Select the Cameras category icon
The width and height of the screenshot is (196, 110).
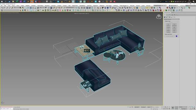169,17
